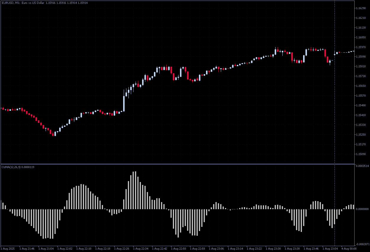Click the vertical dashed period separator line
The width and height of the screenshot is (370, 252).
[x=334, y=89]
